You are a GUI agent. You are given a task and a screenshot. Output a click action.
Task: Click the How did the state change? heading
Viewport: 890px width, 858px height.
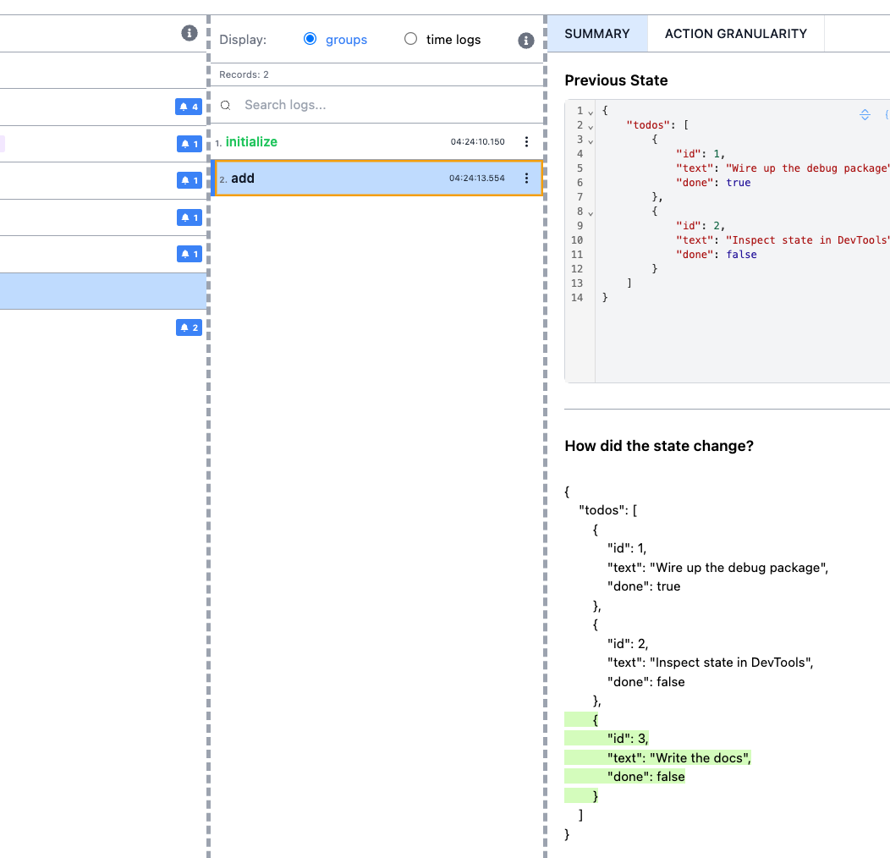[x=659, y=446]
